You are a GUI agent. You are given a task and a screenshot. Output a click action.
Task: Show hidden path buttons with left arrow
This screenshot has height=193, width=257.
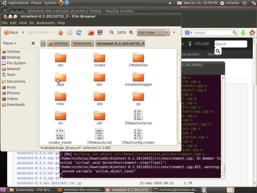click(43, 43)
